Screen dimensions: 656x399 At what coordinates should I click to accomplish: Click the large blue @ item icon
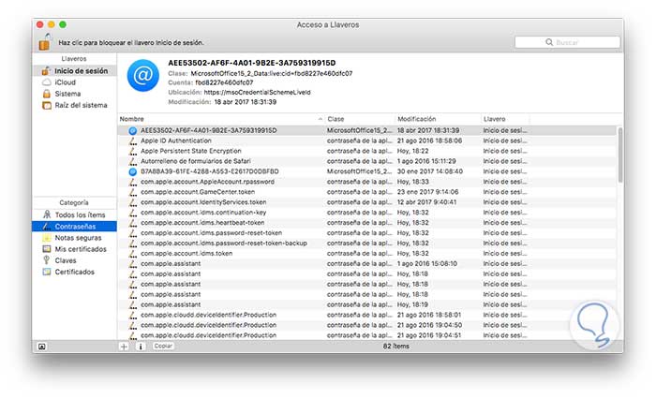(x=143, y=75)
